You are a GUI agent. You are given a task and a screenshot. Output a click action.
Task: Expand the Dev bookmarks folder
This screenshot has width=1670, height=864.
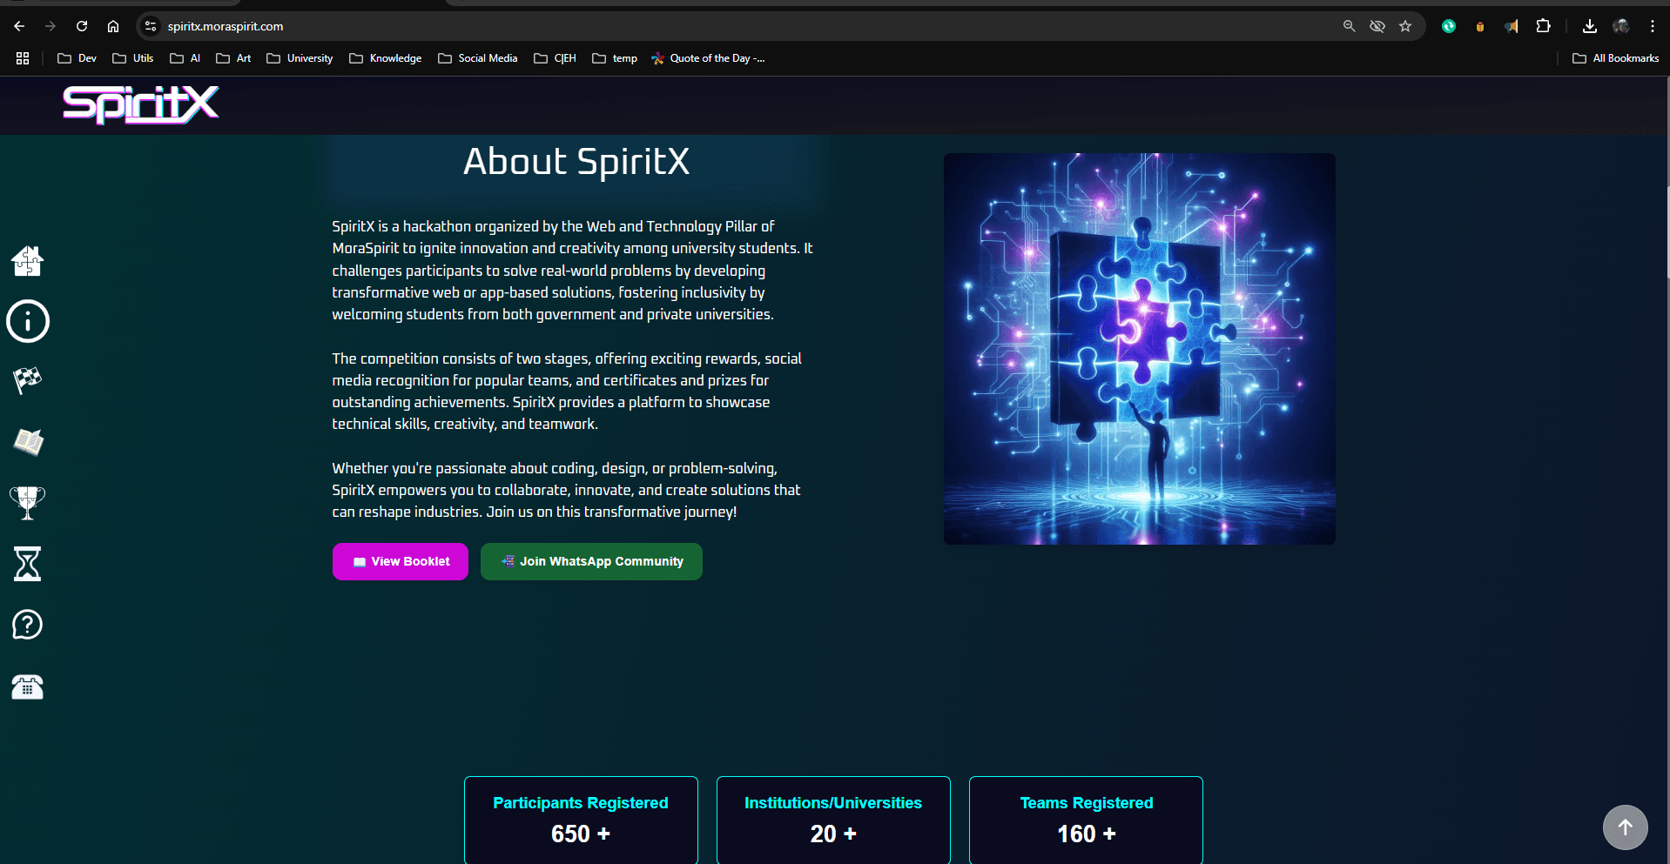(76, 57)
